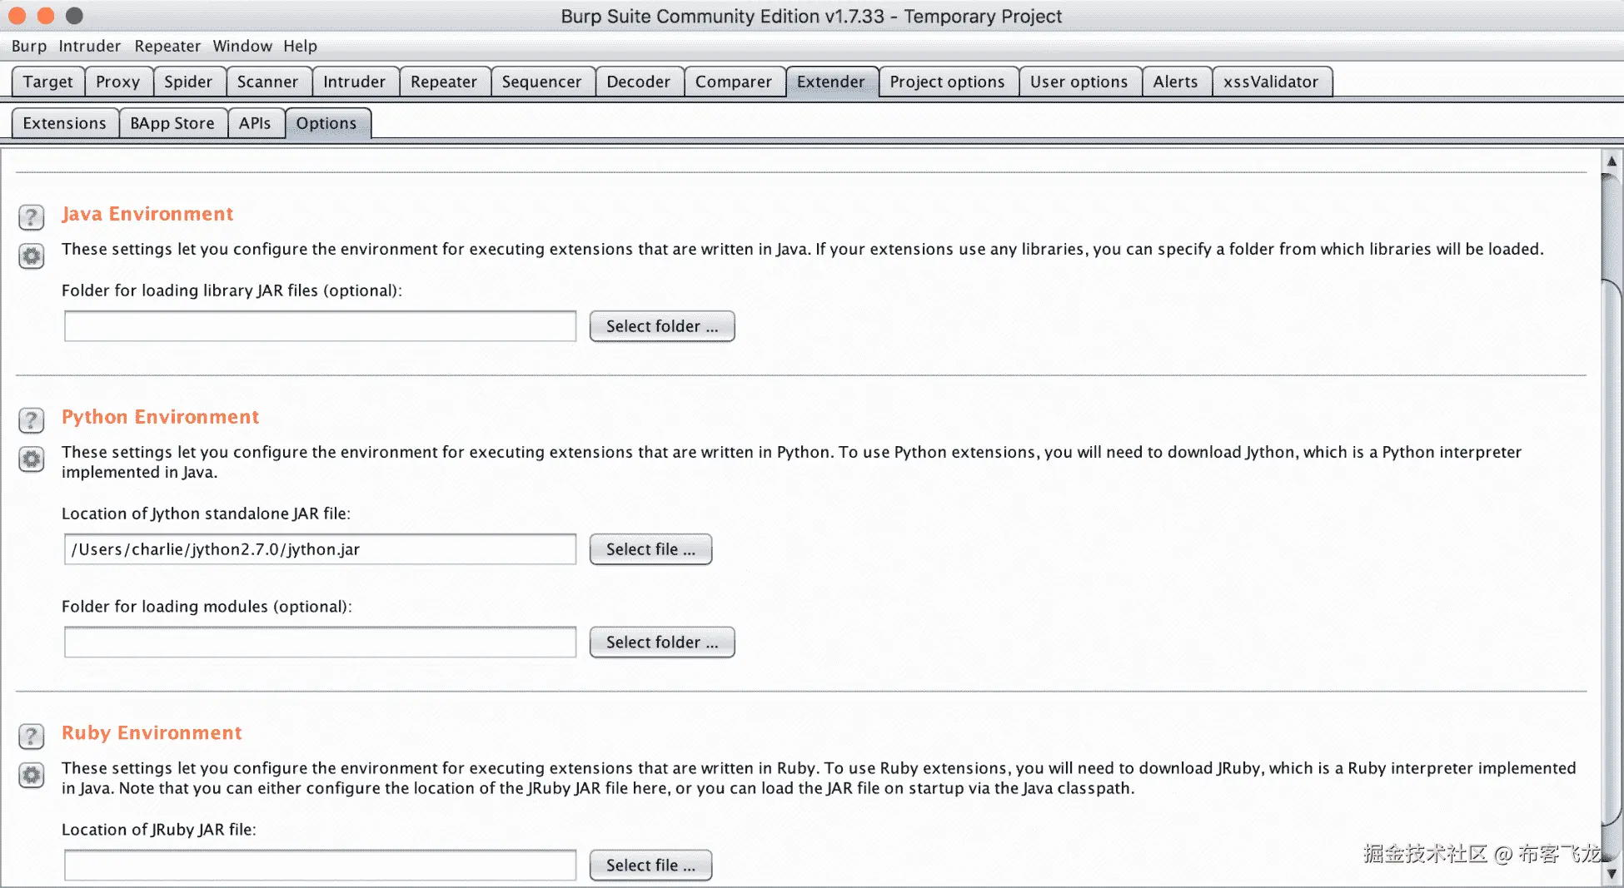
Task: Click the scrollbar down arrow
Action: click(1612, 874)
